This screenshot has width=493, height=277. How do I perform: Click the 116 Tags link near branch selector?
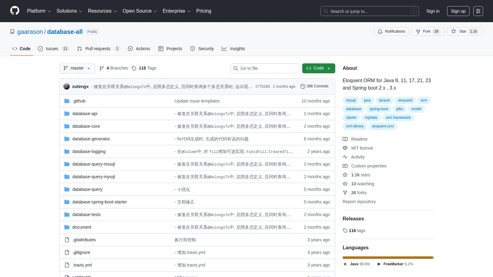pyautogui.click(x=144, y=68)
